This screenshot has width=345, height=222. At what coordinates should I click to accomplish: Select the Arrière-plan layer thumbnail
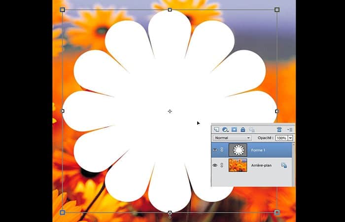(238, 165)
